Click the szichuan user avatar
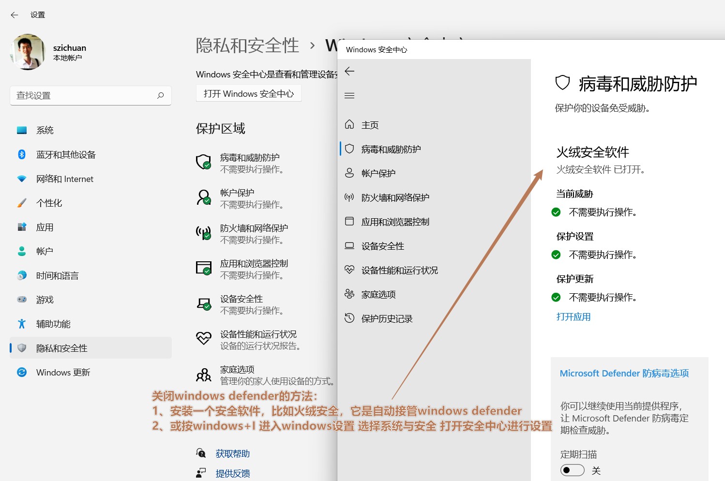 tap(28, 52)
